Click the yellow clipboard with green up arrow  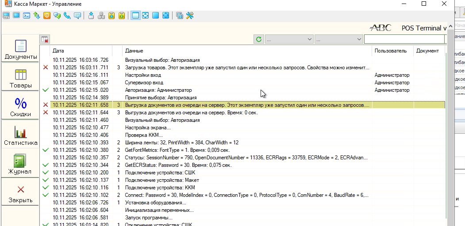(x=122, y=15)
